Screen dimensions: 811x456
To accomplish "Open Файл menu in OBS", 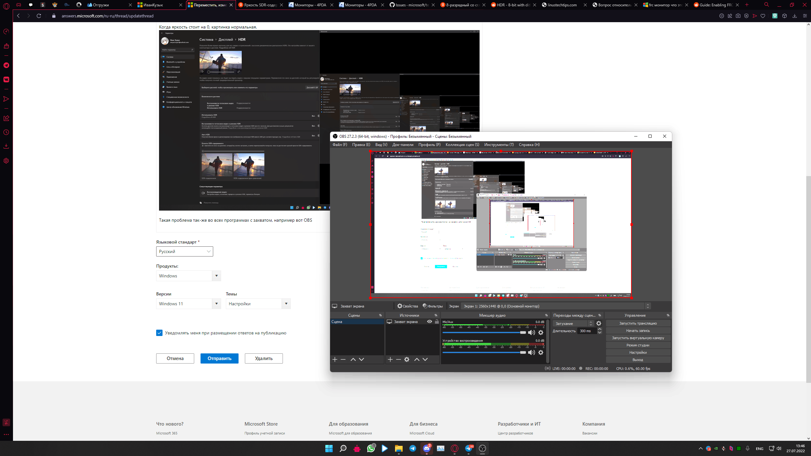I will tap(340, 145).
